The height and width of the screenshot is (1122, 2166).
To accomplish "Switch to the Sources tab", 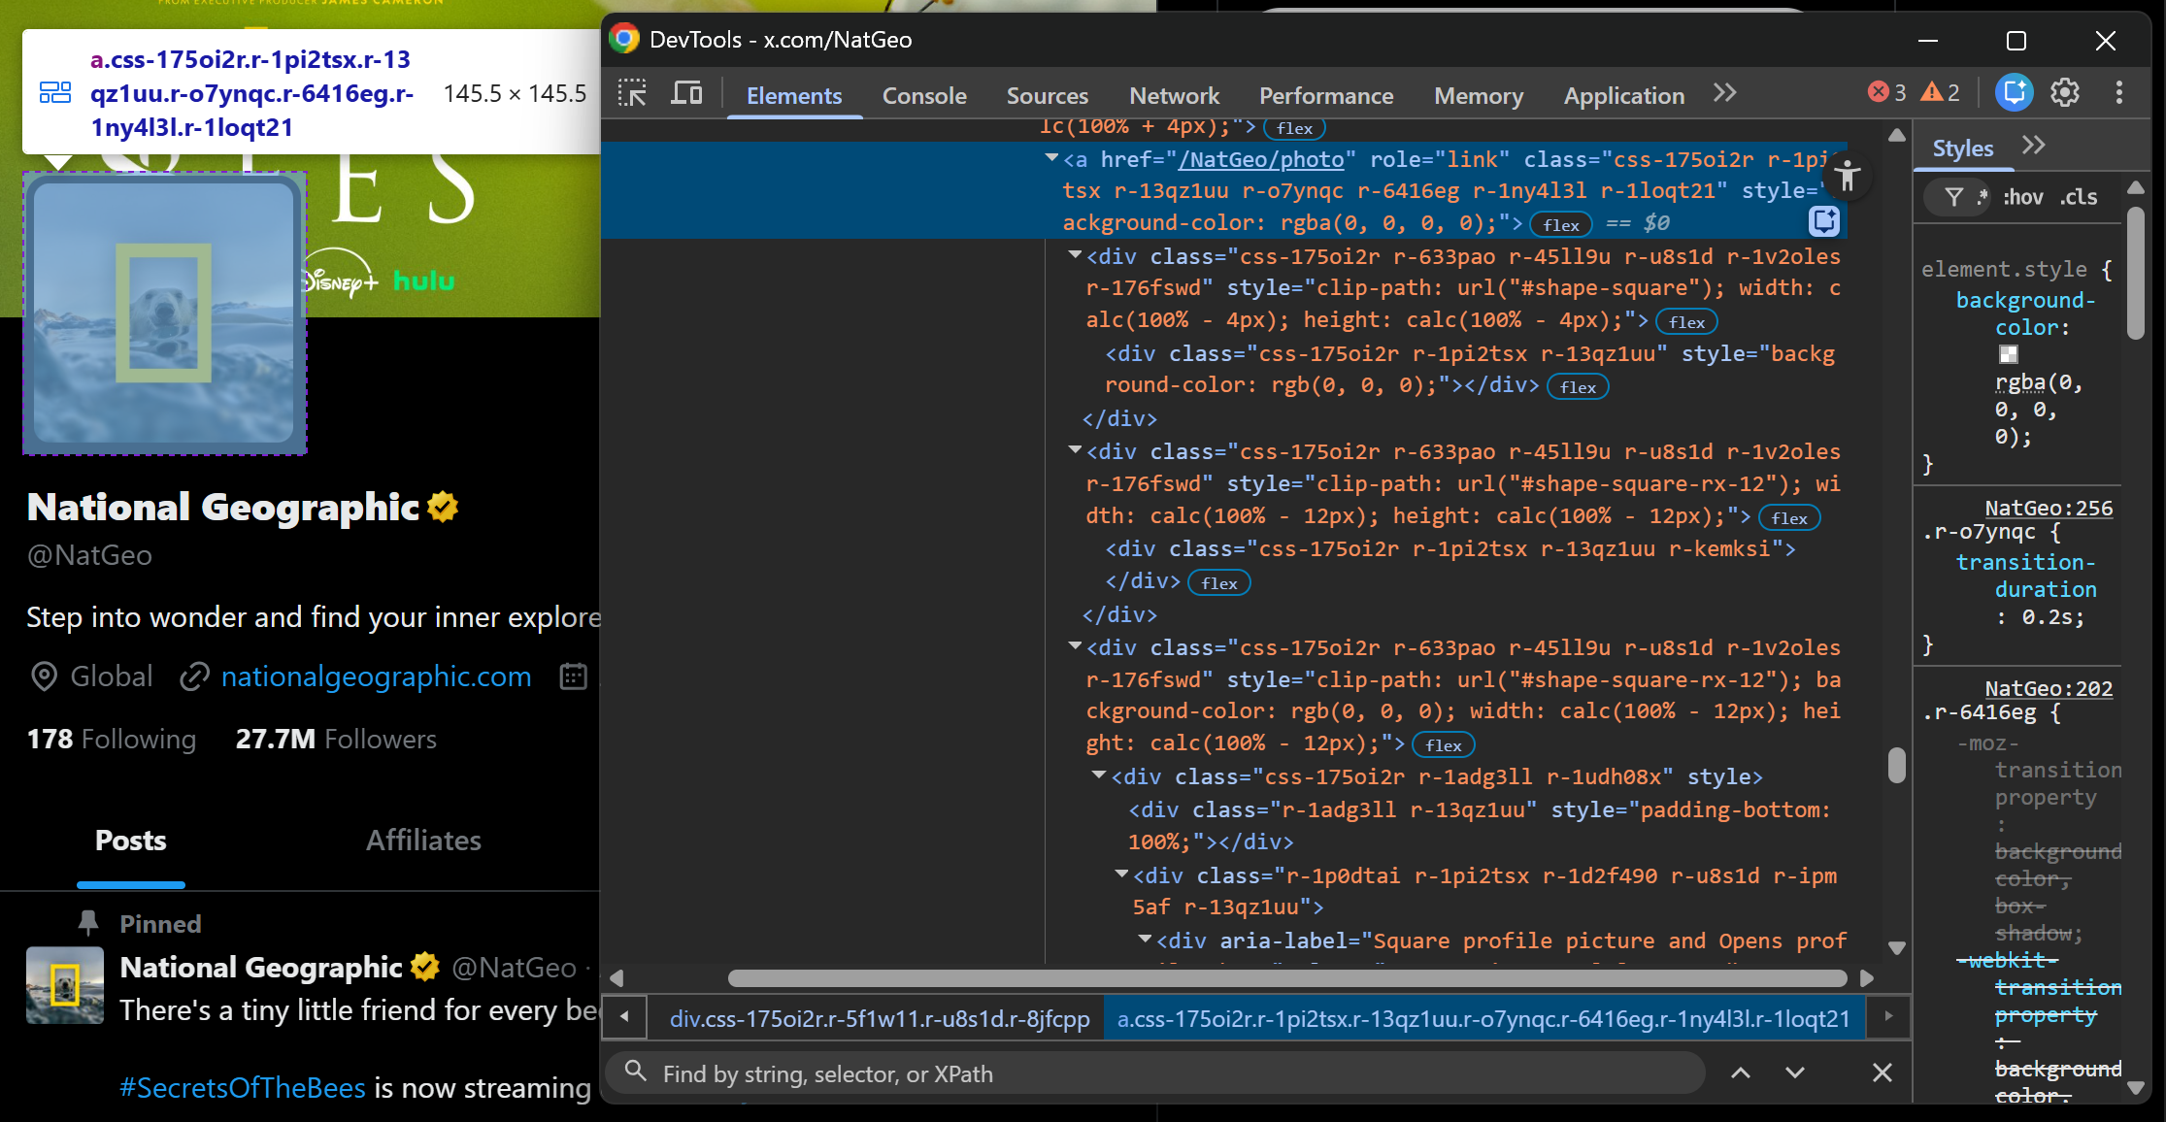I will (x=1048, y=95).
